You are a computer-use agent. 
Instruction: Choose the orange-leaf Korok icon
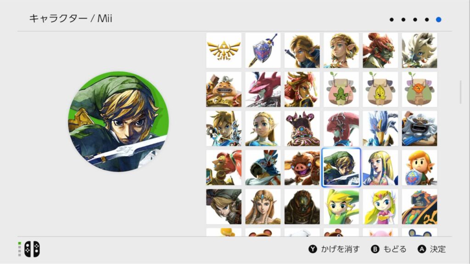coord(420,89)
